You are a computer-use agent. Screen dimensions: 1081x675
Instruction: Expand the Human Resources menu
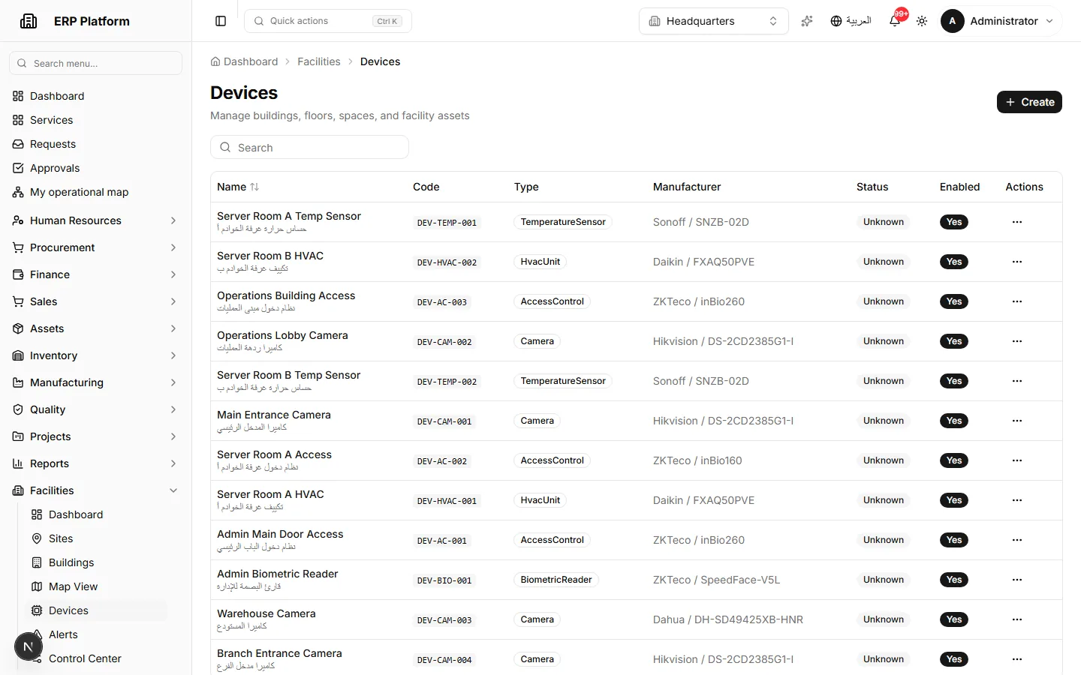point(95,220)
